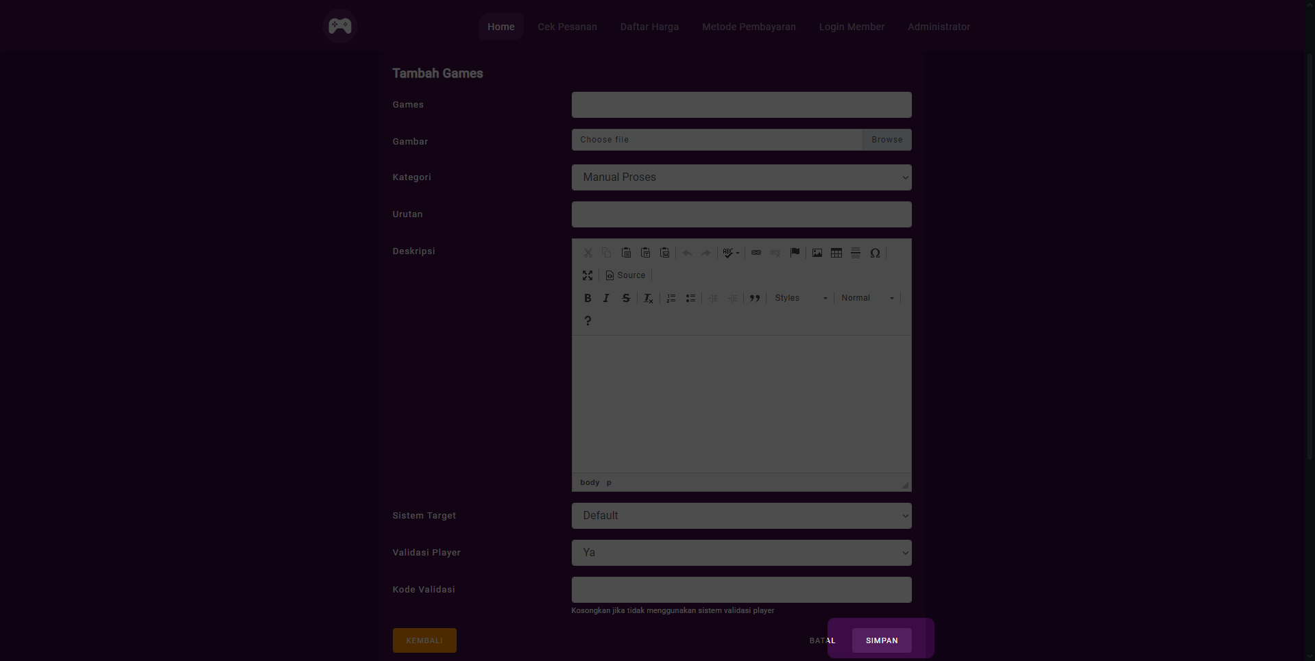
Task: Click the insert Table icon
Action: pyautogui.click(x=836, y=253)
